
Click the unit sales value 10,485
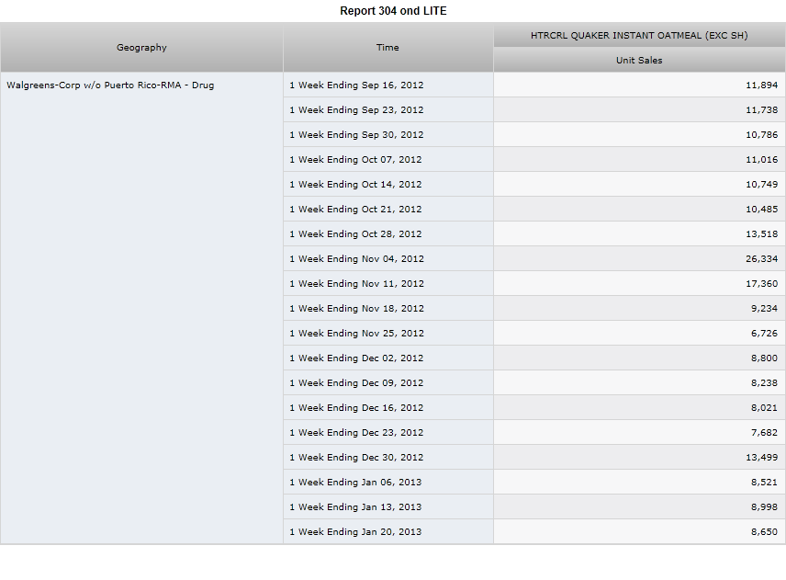(x=761, y=210)
